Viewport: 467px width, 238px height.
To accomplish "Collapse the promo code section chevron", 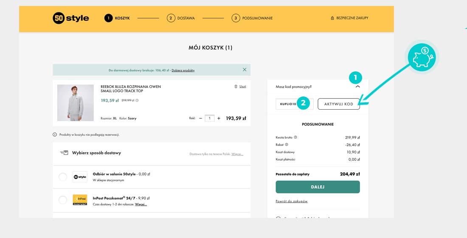I will click(357, 87).
